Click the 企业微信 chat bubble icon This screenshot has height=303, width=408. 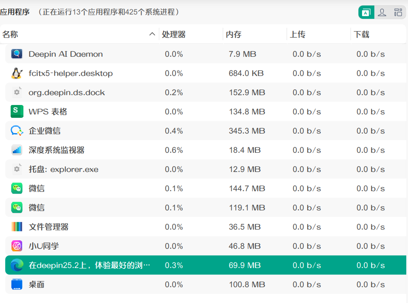coord(17,131)
